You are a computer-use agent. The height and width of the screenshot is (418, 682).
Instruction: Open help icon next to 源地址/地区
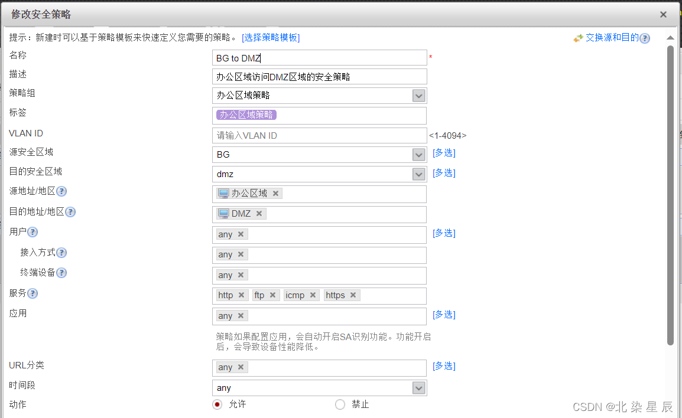[x=61, y=191]
